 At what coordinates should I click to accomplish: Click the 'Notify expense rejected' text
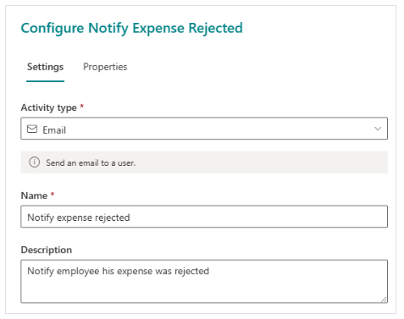tap(79, 217)
